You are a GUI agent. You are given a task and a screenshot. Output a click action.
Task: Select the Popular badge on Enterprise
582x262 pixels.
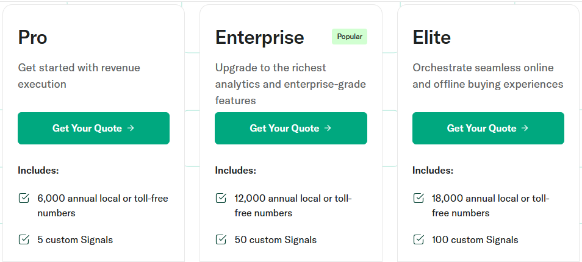coord(350,37)
